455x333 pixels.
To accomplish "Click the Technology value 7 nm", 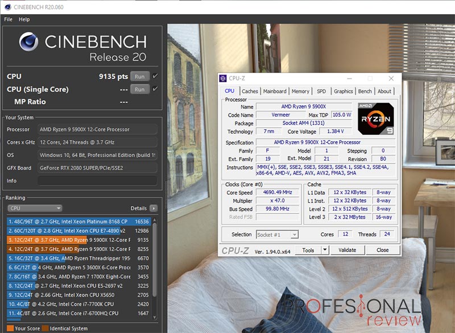I will tap(268, 131).
